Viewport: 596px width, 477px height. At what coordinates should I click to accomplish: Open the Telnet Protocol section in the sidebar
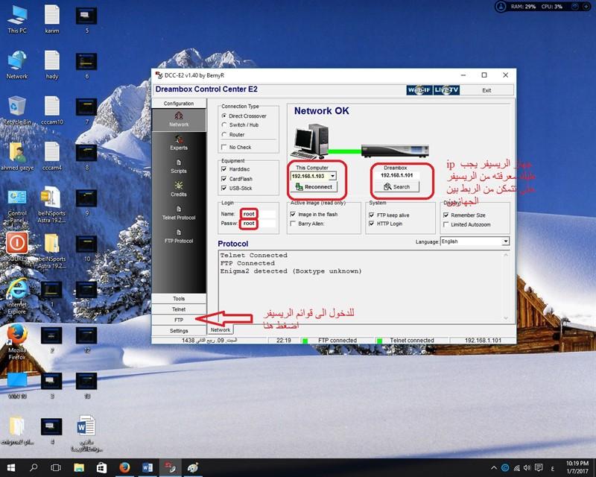[179, 213]
